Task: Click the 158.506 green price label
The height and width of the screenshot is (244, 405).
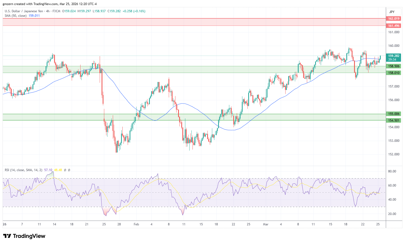Action: pyautogui.click(x=394, y=66)
